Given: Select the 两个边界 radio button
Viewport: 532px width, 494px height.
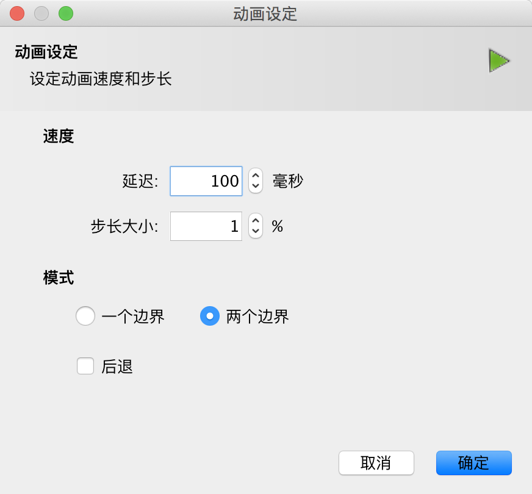Looking at the screenshot, I should pos(210,316).
